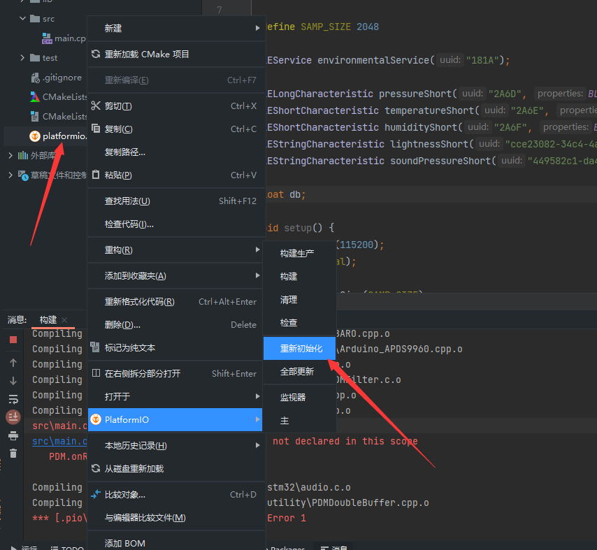Click the trash clear-all icon
This screenshot has height=550, width=597.
(x=13, y=454)
